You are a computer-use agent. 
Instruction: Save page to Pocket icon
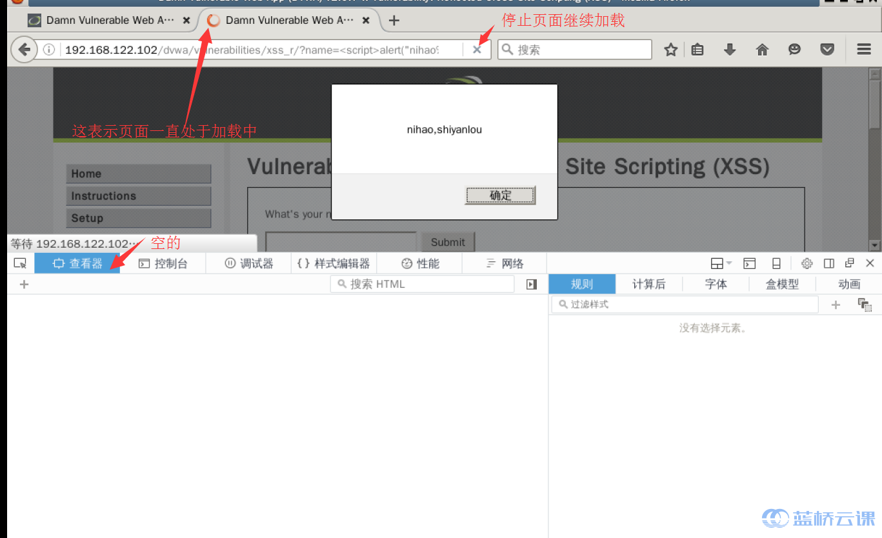827,50
